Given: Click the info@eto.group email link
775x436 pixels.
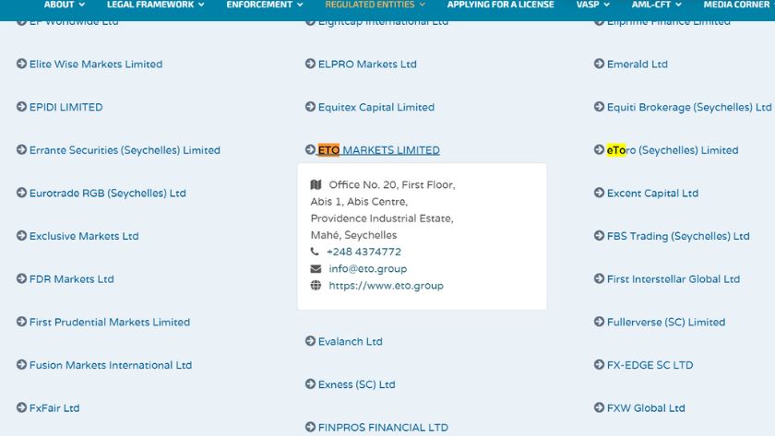Looking at the screenshot, I should pos(367,269).
